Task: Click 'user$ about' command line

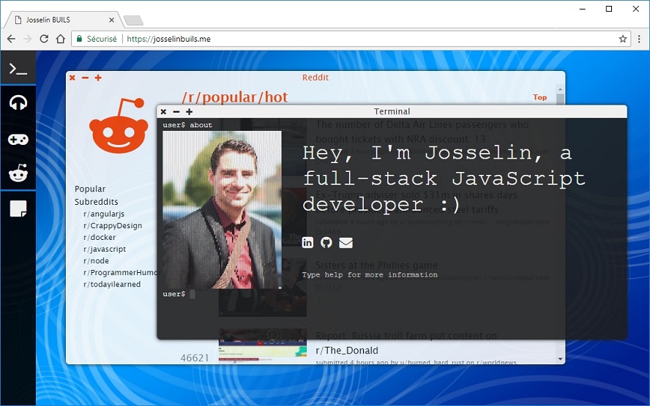Action: coord(187,125)
